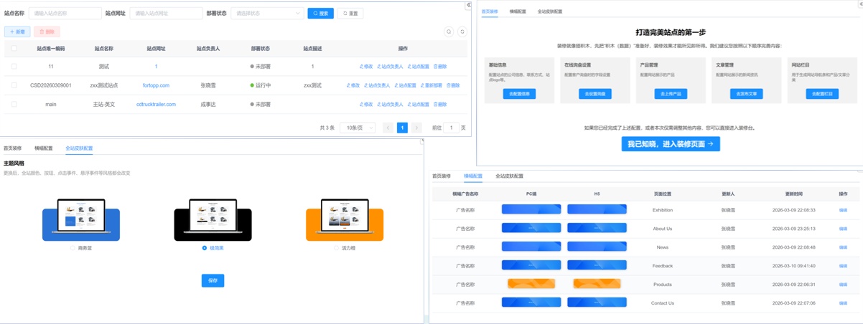This screenshot has height=324, width=863.
Task: Click the red 删除 button above the table
Action: 47,32
